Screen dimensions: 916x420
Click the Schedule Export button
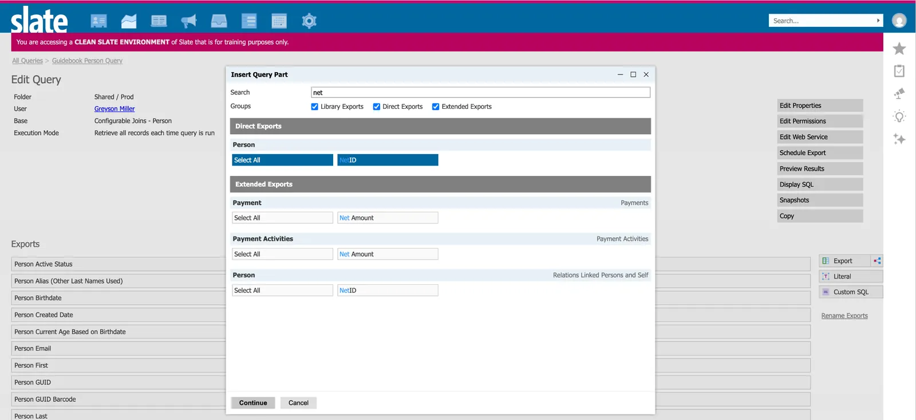coord(820,153)
